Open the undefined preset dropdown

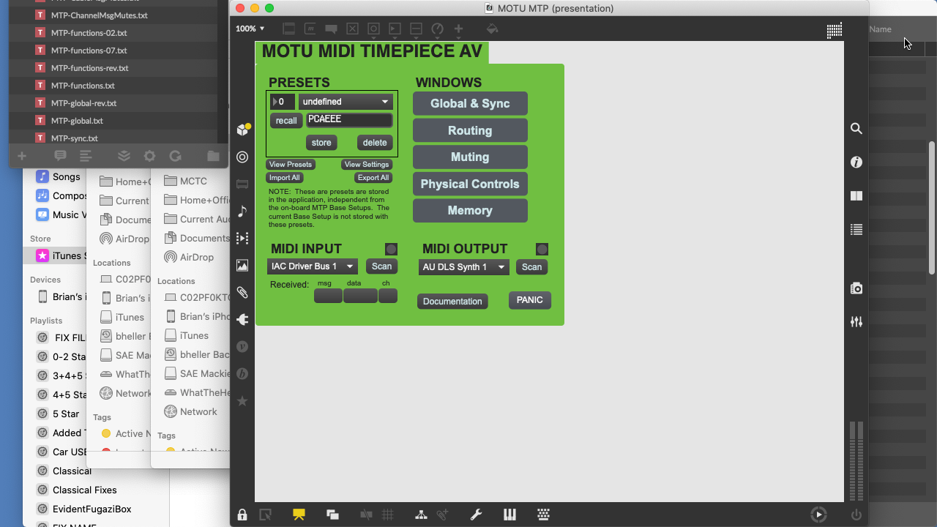click(346, 102)
